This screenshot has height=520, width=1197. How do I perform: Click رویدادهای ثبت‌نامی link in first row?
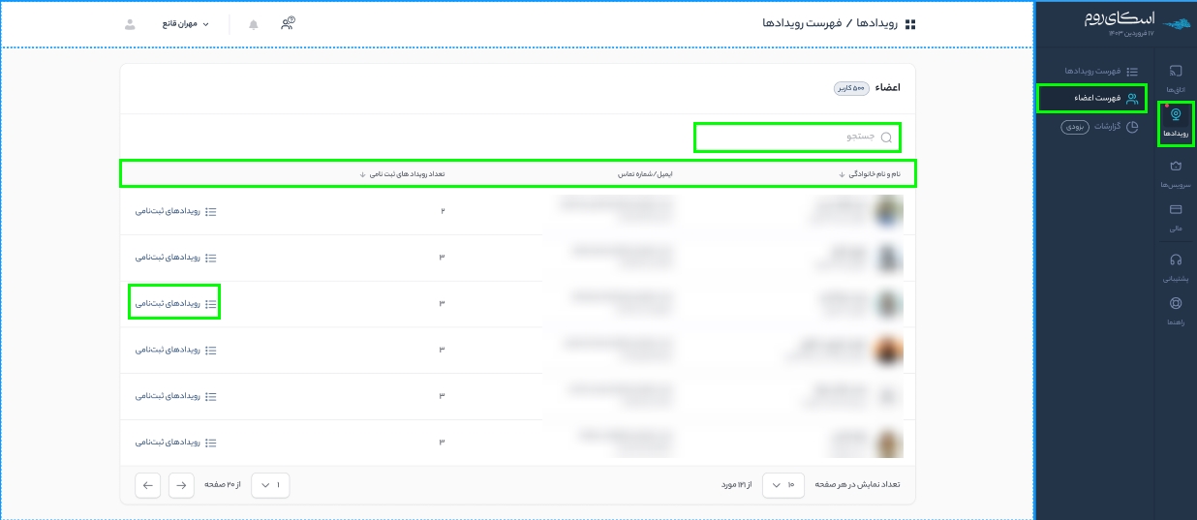click(175, 211)
